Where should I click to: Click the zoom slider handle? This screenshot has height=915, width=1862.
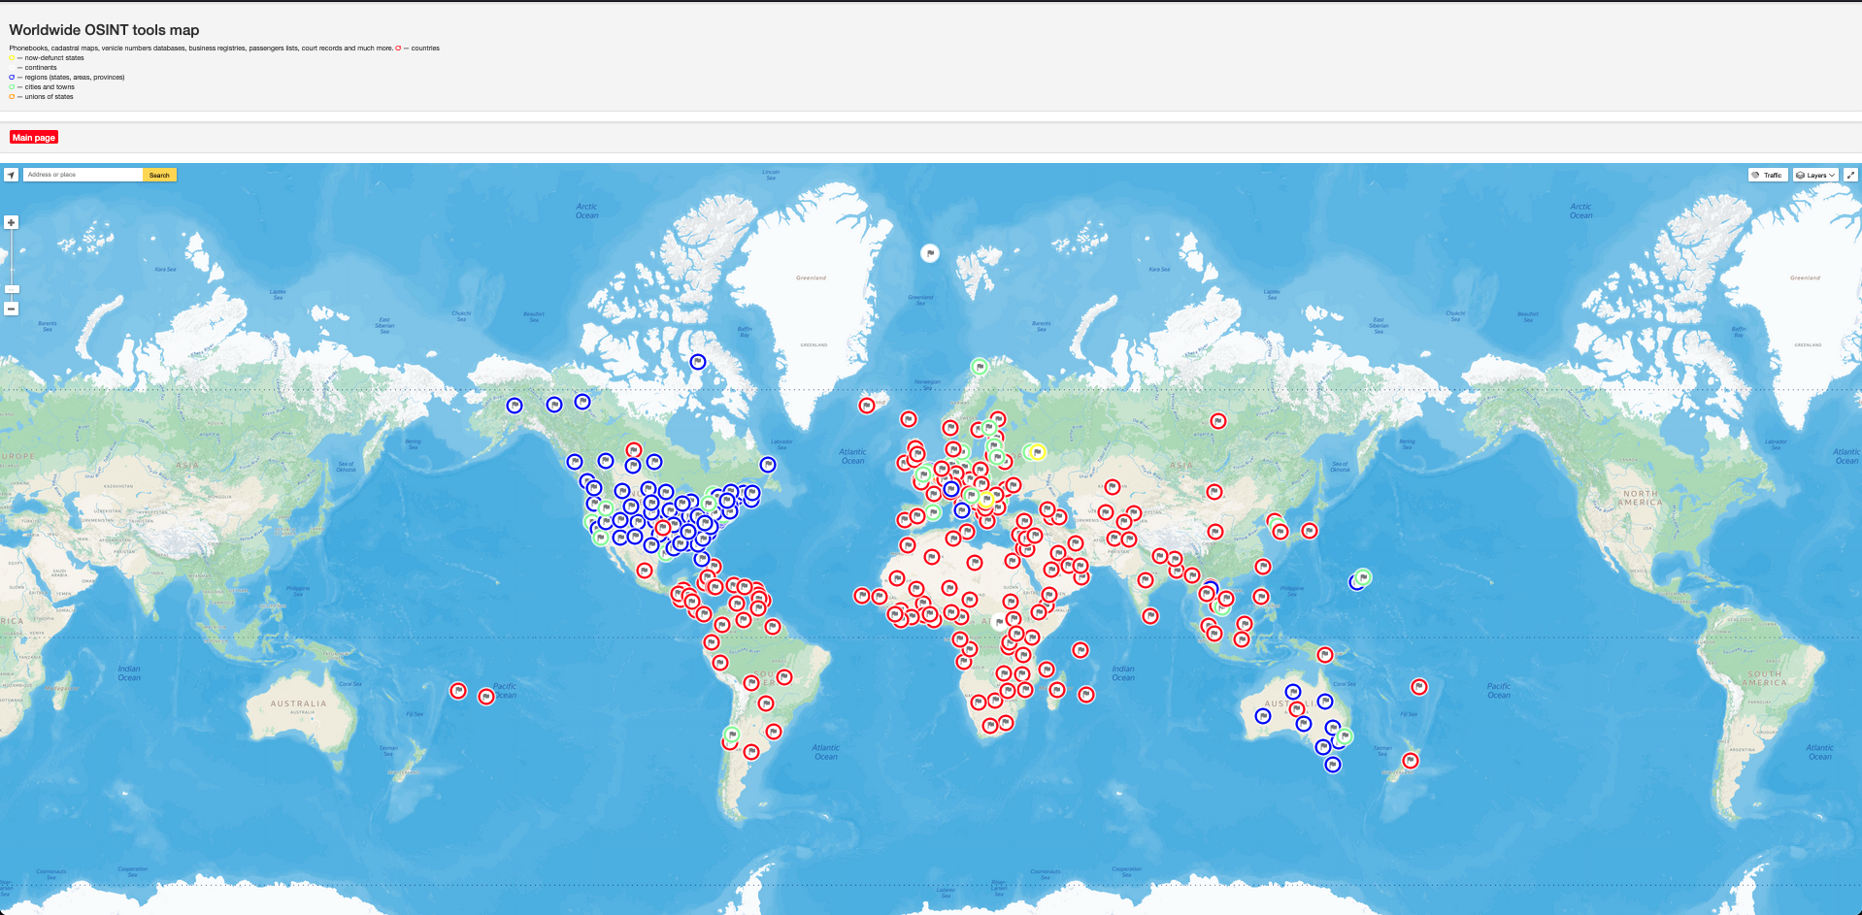(12, 289)
